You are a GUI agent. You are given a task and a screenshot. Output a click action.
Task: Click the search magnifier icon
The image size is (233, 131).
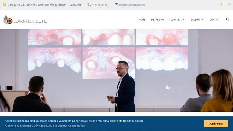point(228,19)
